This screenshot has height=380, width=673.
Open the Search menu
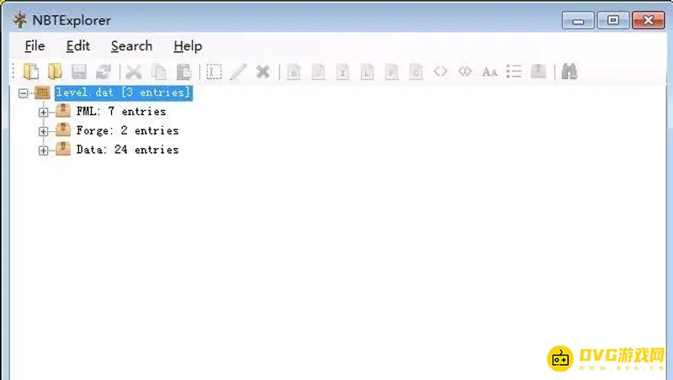[131, 46]
